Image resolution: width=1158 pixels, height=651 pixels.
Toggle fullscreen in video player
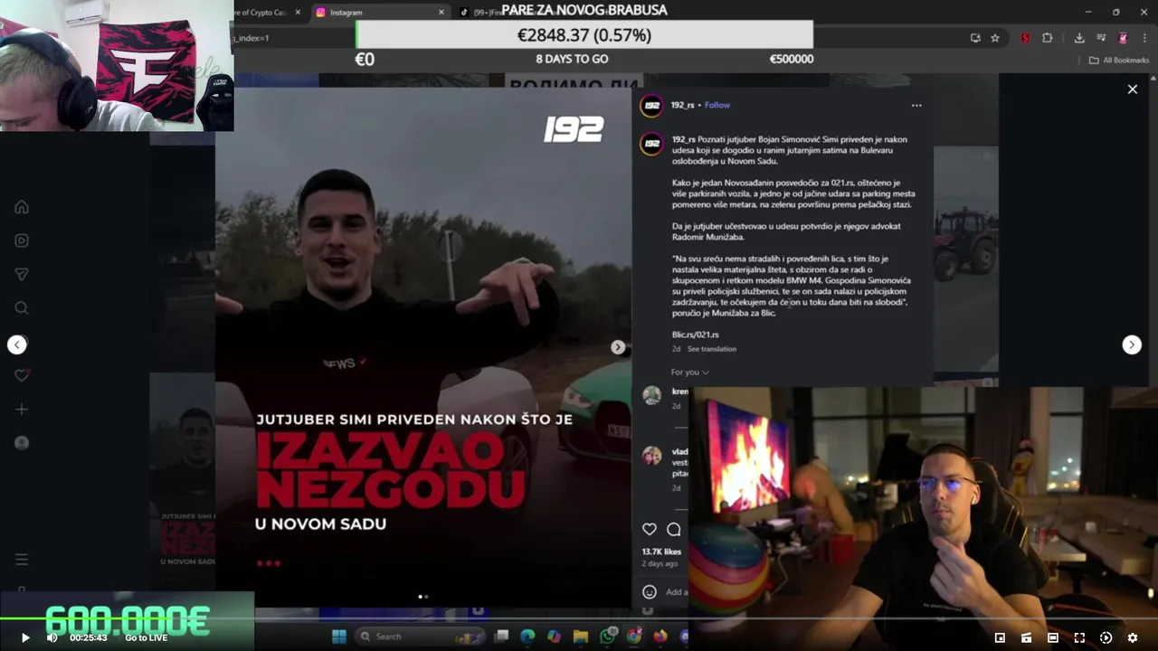pos(1079,637)
